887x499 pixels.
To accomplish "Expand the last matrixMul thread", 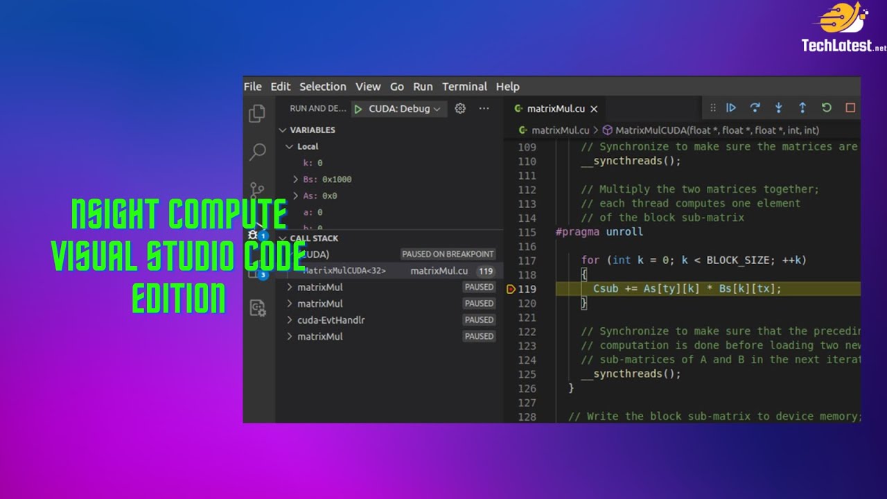I will pos(290,336).
